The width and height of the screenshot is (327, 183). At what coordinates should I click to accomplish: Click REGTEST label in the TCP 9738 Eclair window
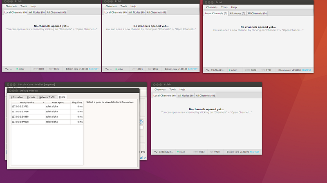click(x=254, y=152)
